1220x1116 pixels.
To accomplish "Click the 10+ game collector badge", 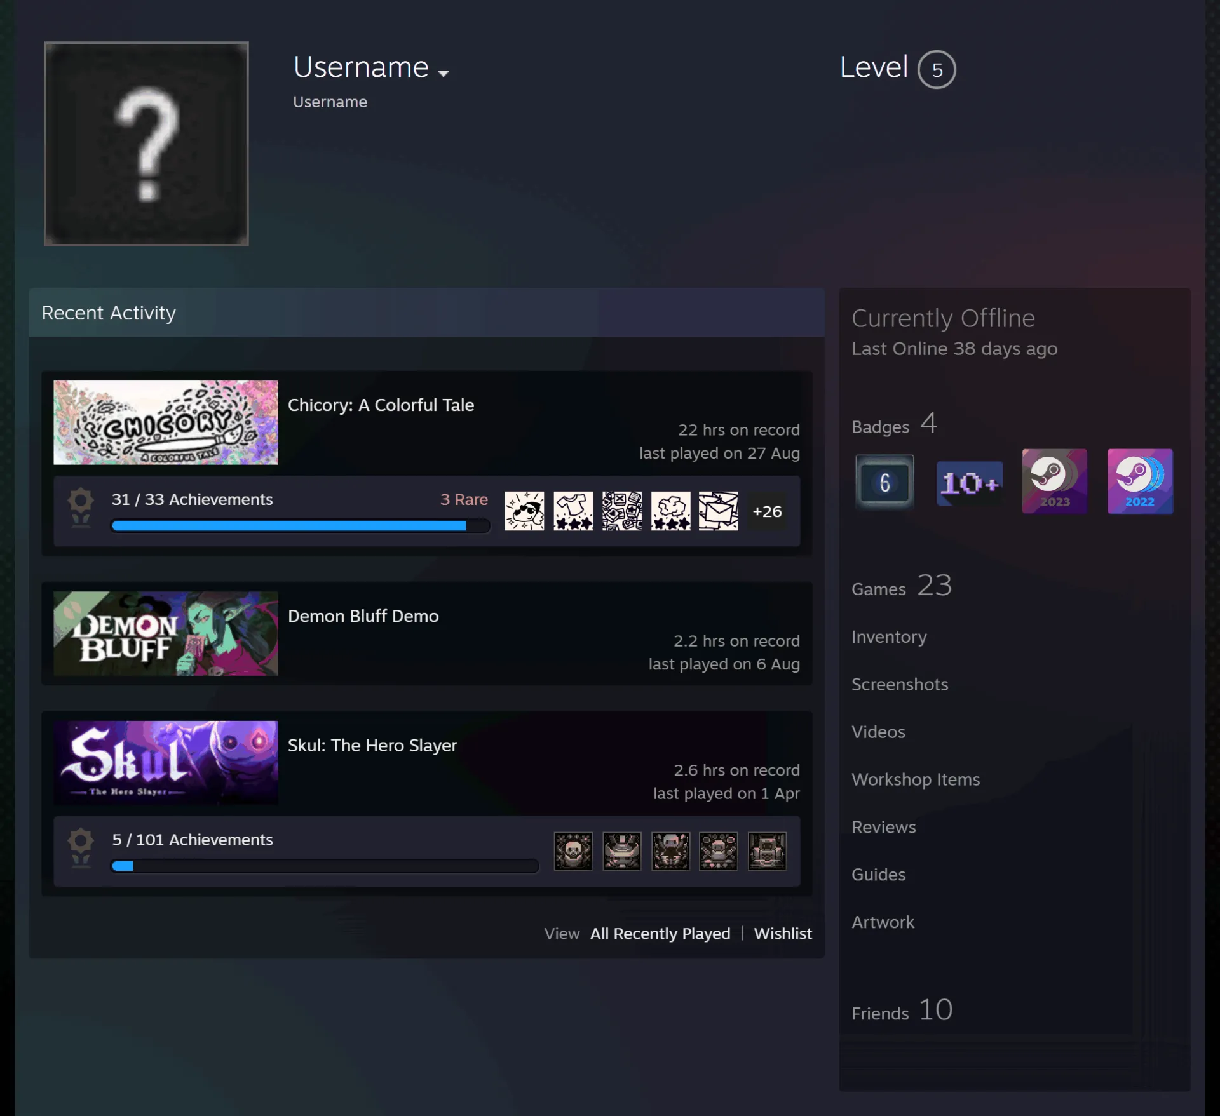I will tap(970, 483).
